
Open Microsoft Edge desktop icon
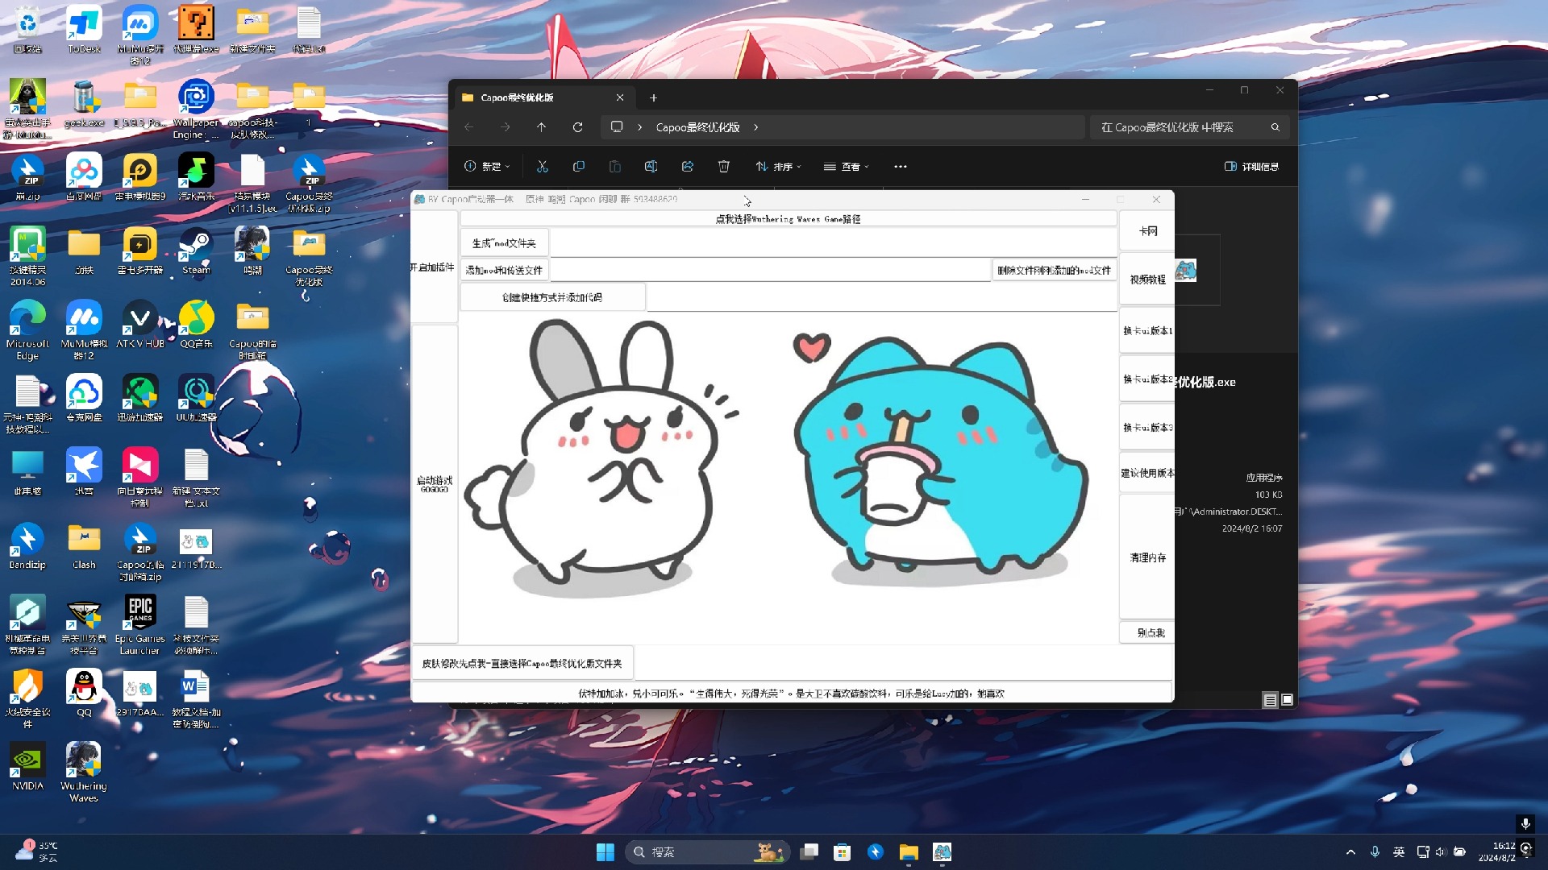pos(27,330)
